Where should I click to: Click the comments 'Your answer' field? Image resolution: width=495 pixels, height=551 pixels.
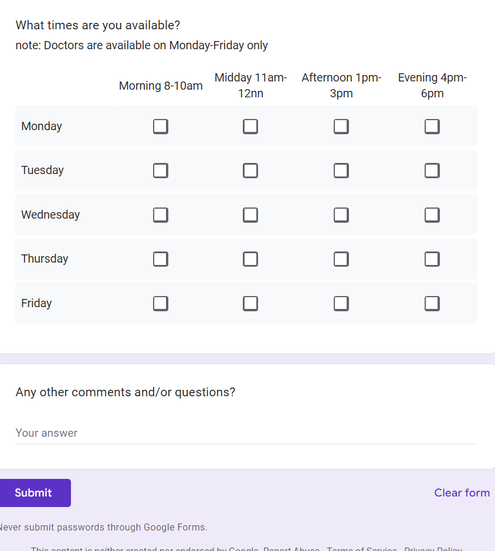246,433
